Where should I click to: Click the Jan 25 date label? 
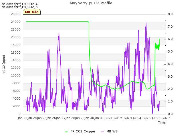[x=42, y=118]
